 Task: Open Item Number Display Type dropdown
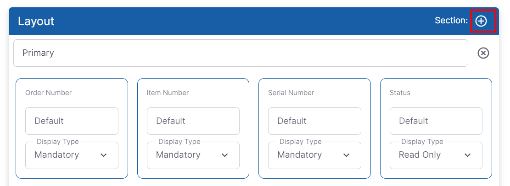coord(193,155)
